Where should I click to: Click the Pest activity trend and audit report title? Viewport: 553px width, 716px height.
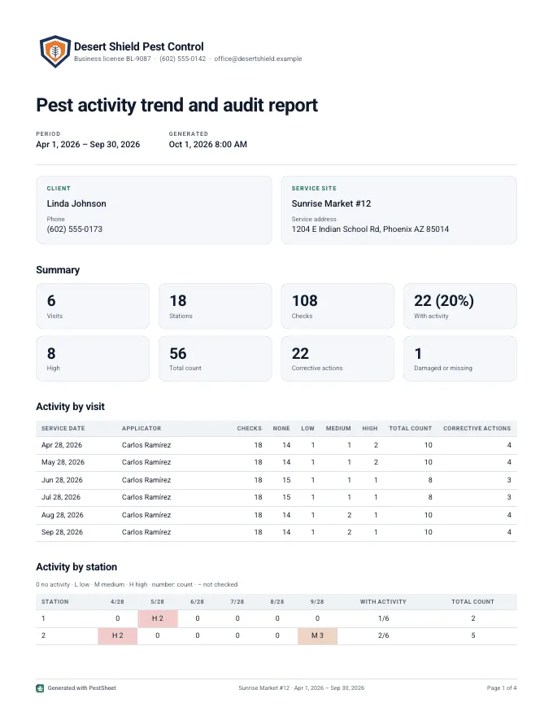177,105
